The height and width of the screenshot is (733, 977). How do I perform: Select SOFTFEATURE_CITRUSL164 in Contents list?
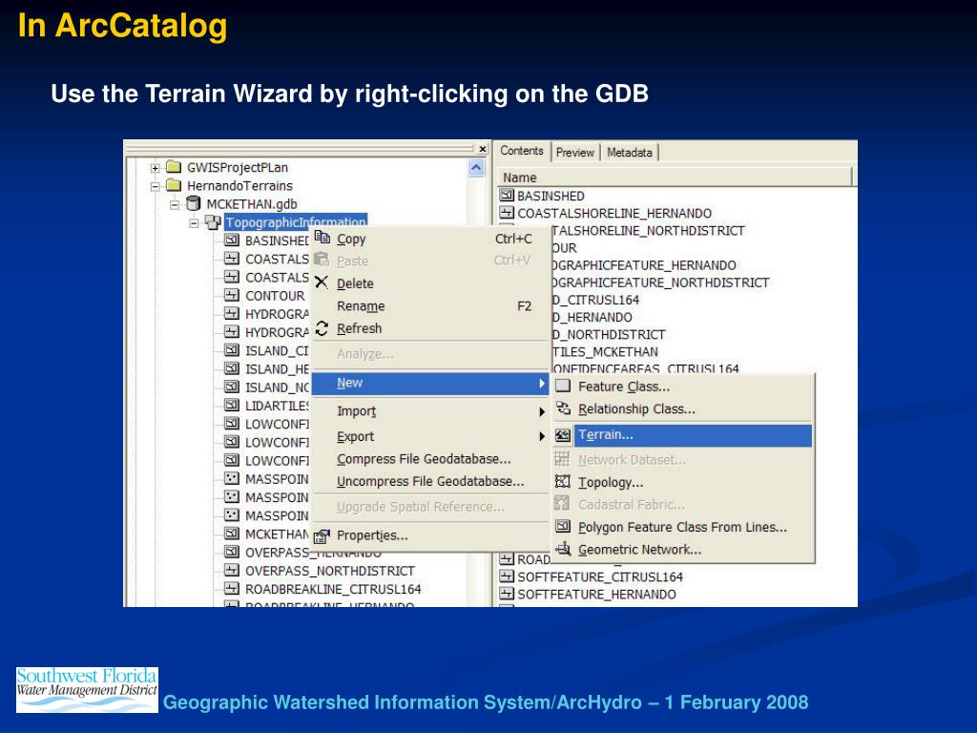(600, 577)
